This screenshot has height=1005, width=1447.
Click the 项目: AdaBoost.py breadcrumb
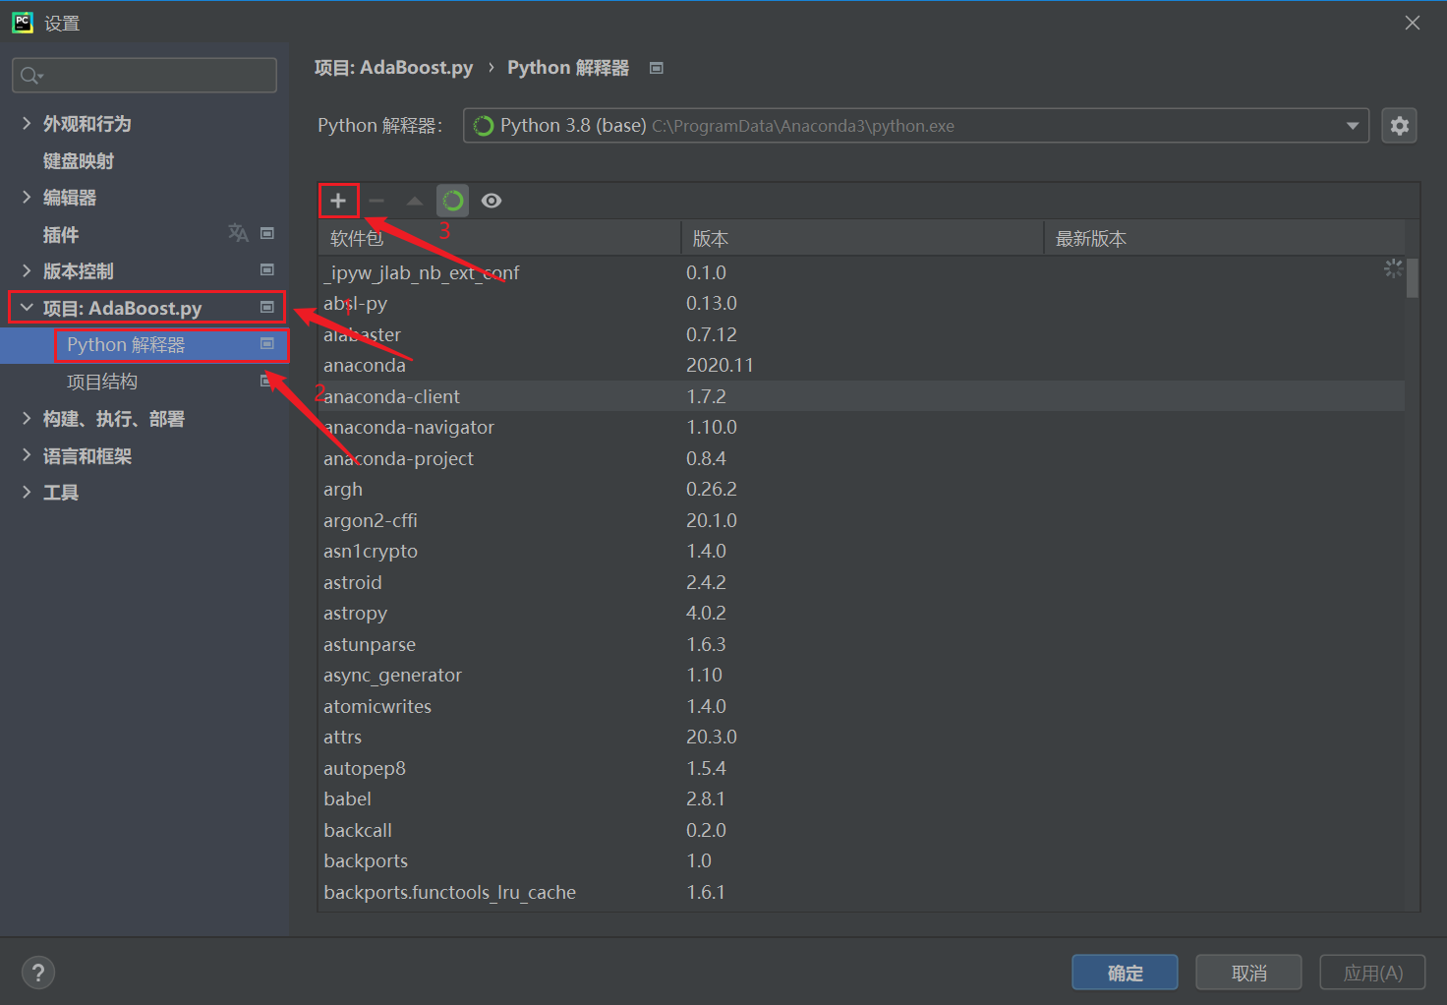[393, 68]
